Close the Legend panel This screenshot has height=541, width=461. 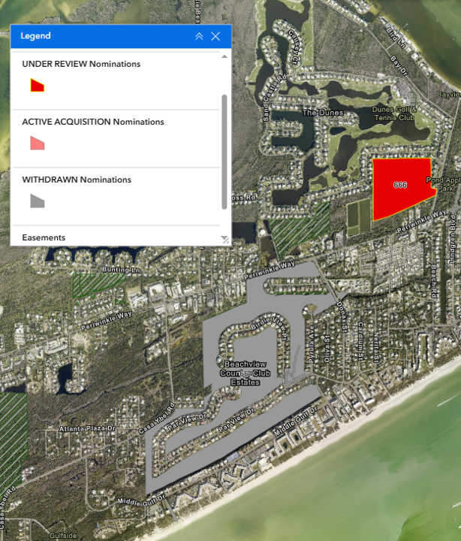click(x=215, y=36)
